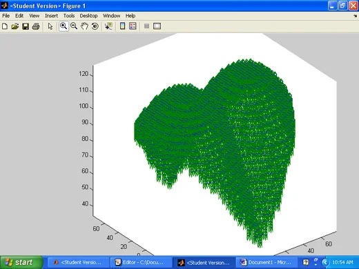
Task: Open the Edit menu
Action: [19, 16]
